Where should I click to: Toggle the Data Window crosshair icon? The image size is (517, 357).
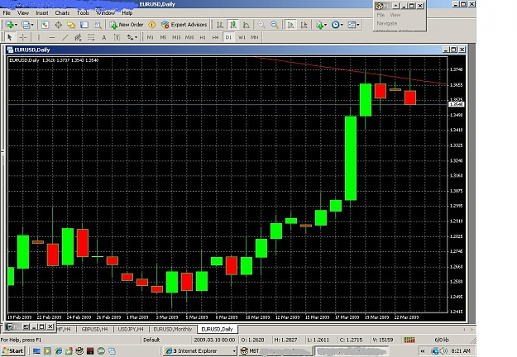(x=59, y=25)
